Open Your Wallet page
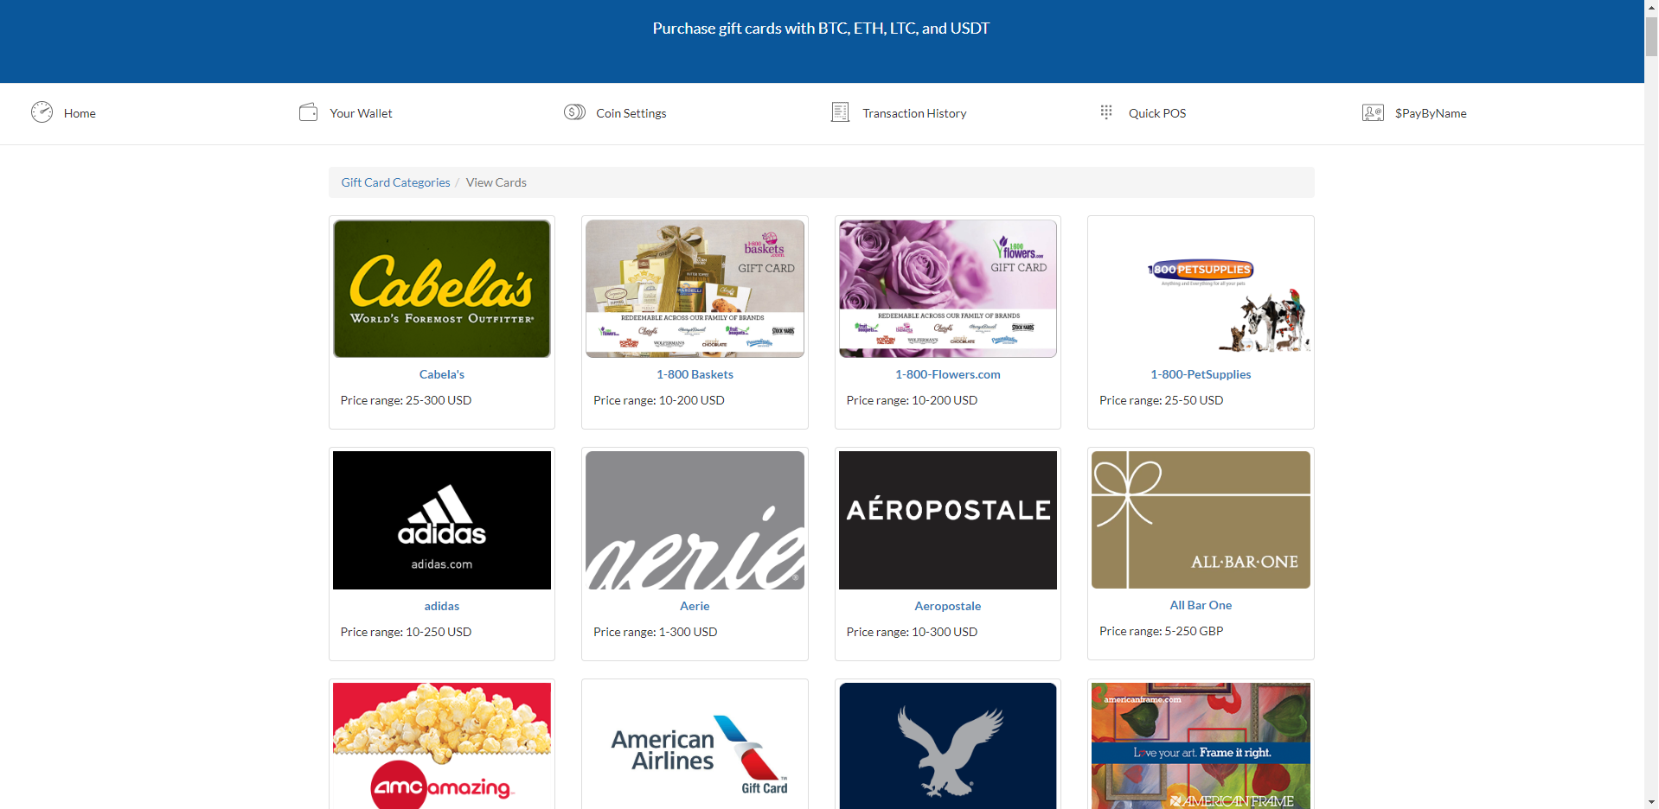1659x809 pixels. coord(361,113)
